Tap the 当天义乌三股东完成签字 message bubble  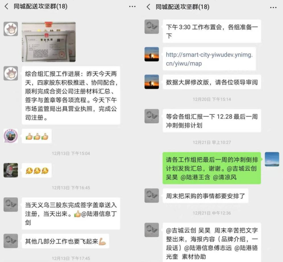[71, 213]
